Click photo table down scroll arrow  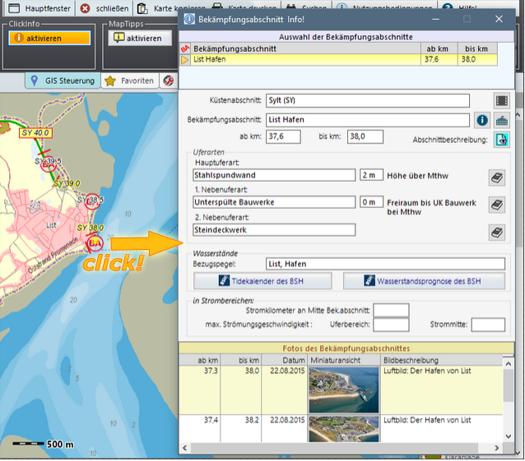point(509,436)
